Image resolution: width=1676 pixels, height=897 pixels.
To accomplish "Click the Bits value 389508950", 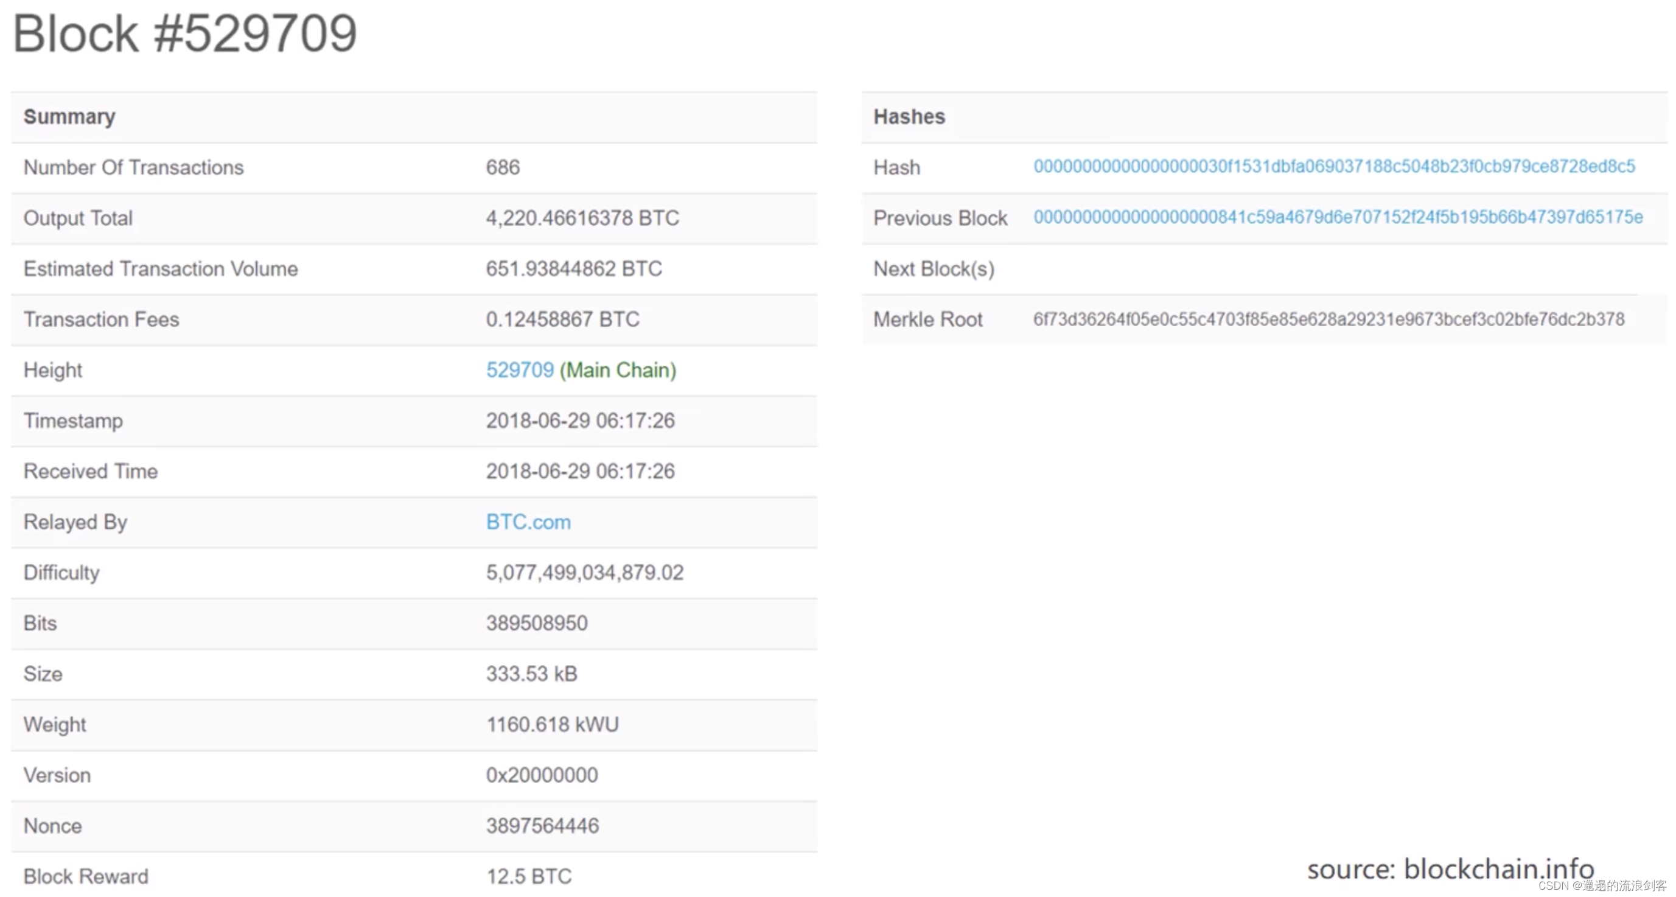I will (536, 623).
